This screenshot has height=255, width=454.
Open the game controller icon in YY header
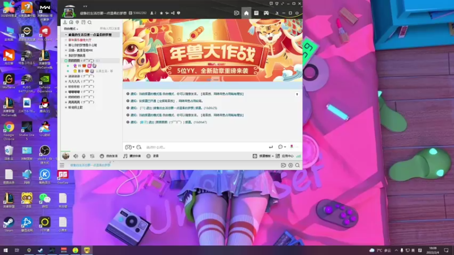266,13
